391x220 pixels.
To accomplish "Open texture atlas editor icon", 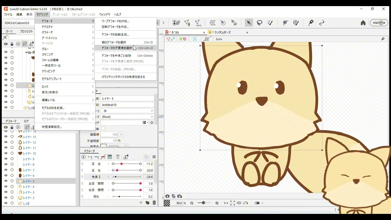I will coord(176,23).
